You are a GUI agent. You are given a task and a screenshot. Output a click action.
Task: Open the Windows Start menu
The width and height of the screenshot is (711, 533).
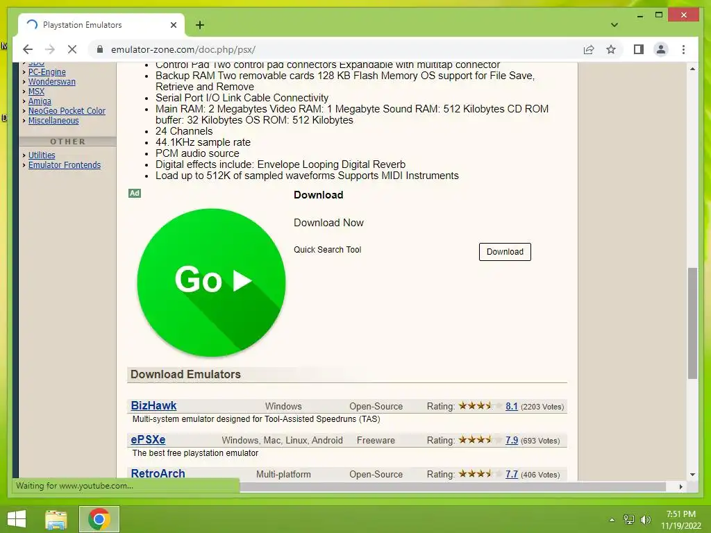(x=17, y=519)
